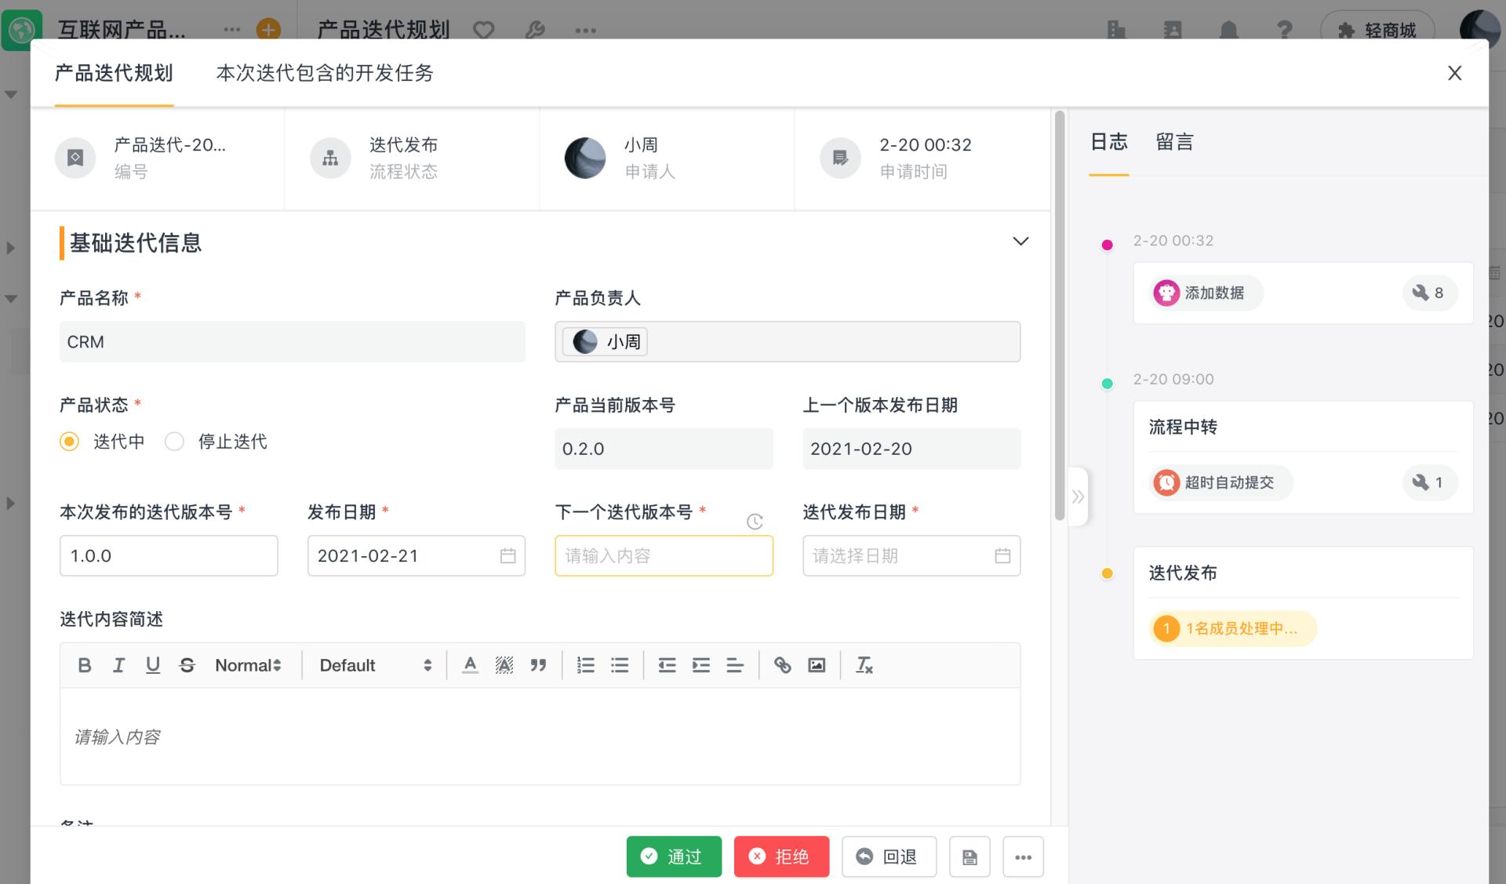The image size is (1506, 884).
Task: Select the 迭代中 radio button
Action: (x=70, y=442)
